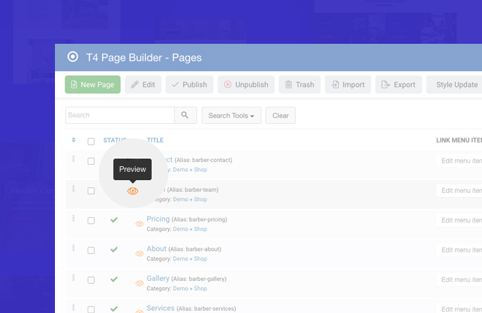482x313 pixels.
Task: Click Edit menu item in Gallery row
Action: [x=459, y=280]
